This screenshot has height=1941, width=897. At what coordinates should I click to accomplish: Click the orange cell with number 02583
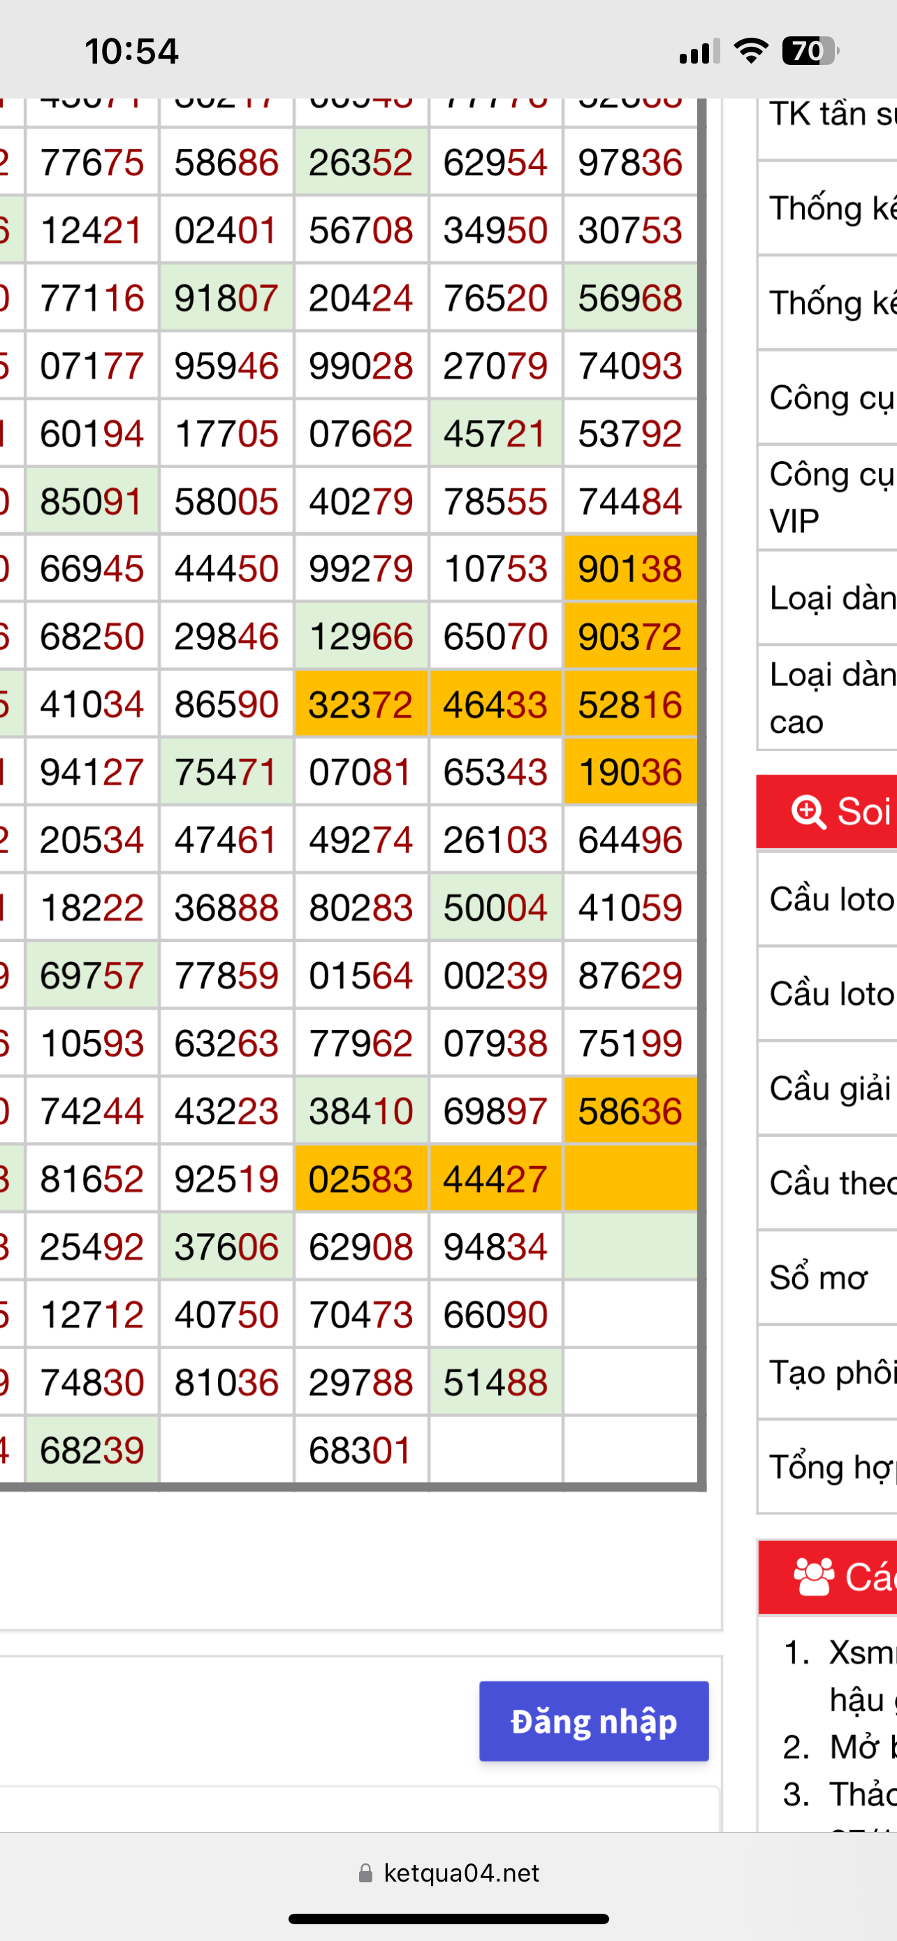coord(360,1179)
